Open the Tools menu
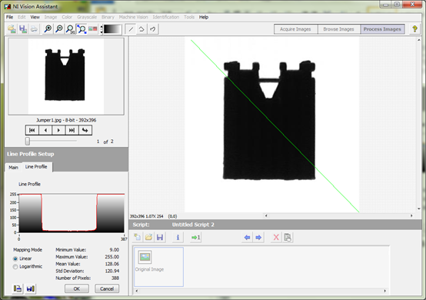Viewport: 426px width, 300px height. coord(189,17)
